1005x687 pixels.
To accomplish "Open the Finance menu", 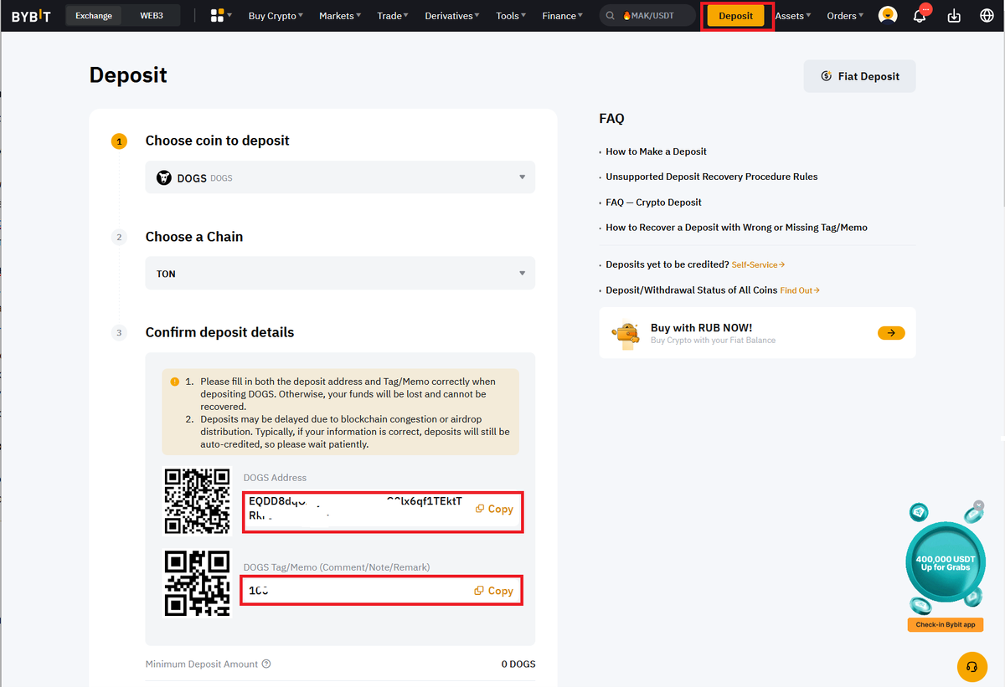I will [563, 16].
